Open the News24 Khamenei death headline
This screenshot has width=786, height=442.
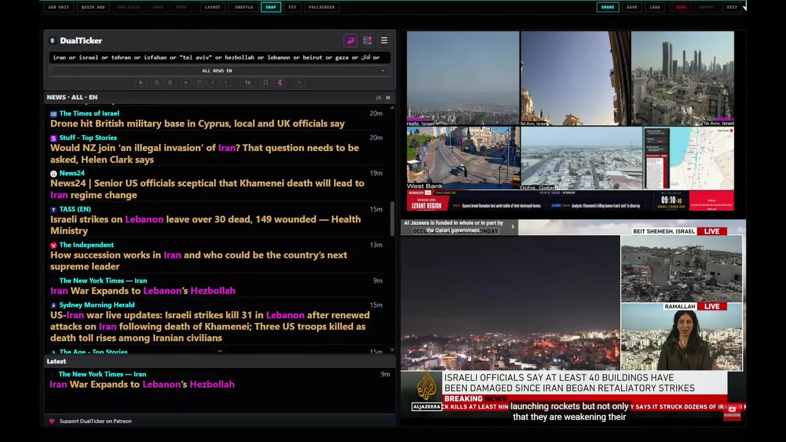(x=207, y=189)
